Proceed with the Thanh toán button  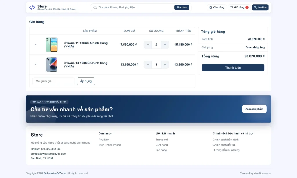point(233,68)
